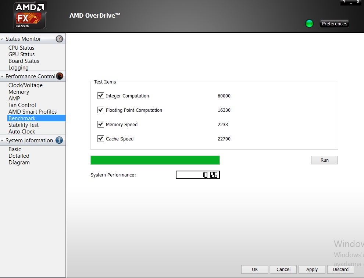Select Clock/Voltage in the sidebar

tap(25, 85)
